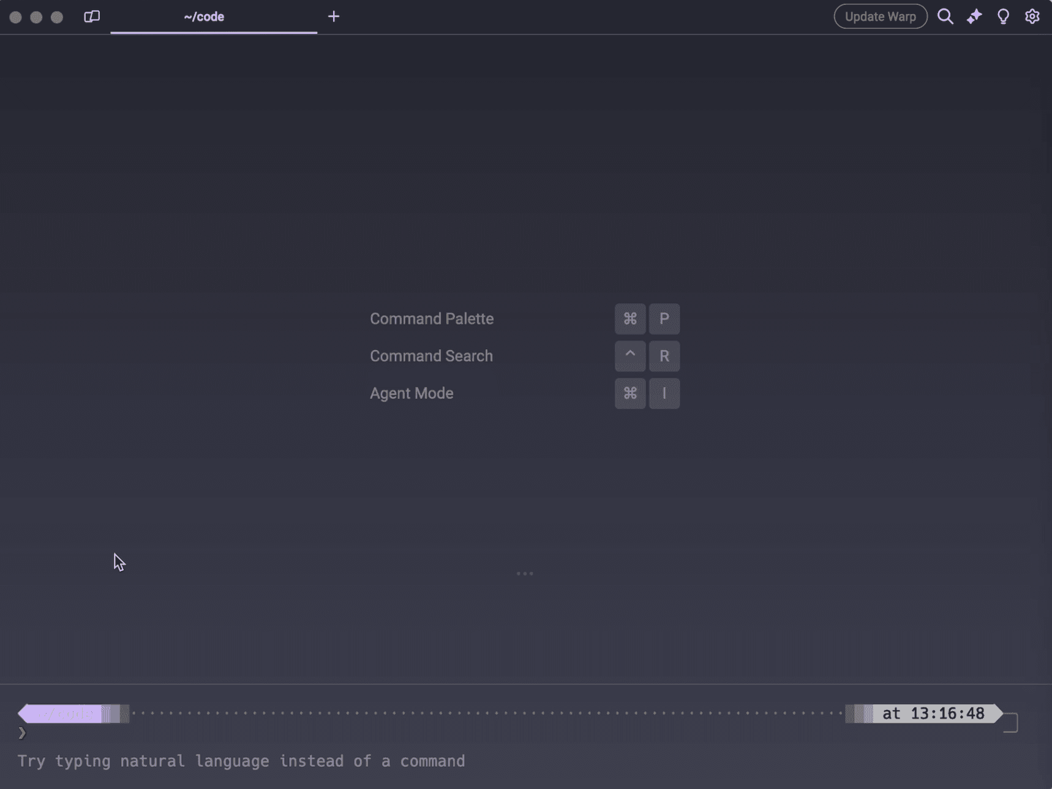The height and width of the screenshot is (789, 1052).
Task: Open settings via the gear icon
Action: 1032,17
